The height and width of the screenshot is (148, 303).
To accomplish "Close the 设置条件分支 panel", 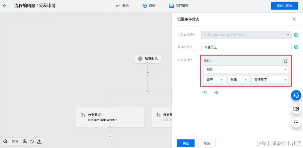I will (x=294, y=19).
